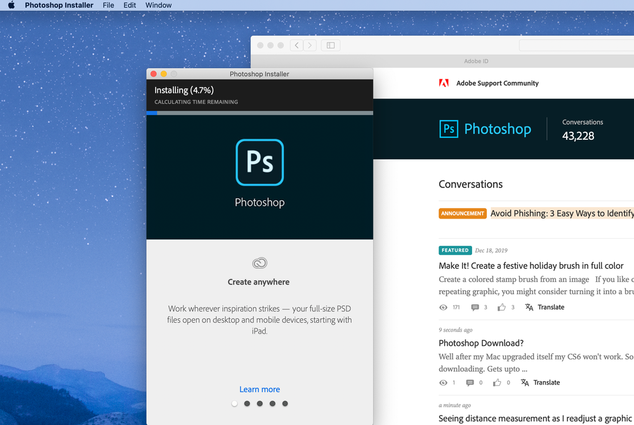
Task: Click the Create anywhere heading
Action: click(258, 282)
